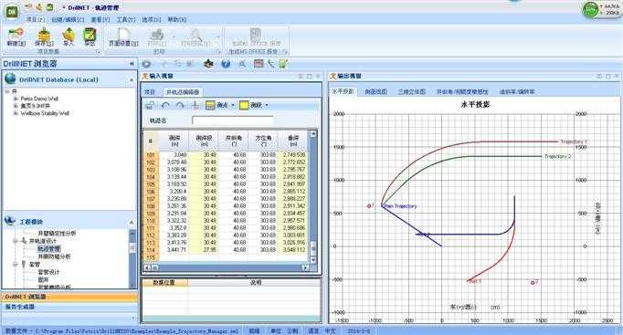This screenshot has height=335, width=623.
Task: Click Trajectory 1 label on the plot
Action: [x=574, y=141]
